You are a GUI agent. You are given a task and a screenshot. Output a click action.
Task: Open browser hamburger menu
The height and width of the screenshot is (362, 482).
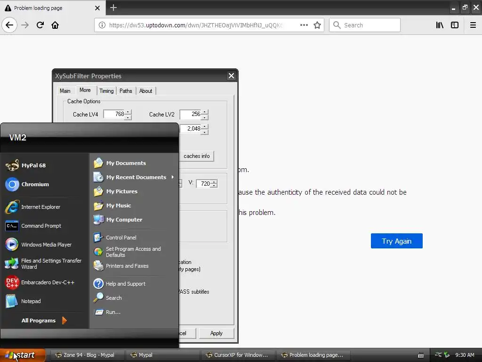(x=473, y=25)
